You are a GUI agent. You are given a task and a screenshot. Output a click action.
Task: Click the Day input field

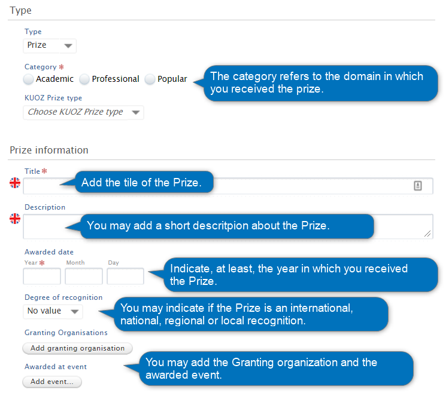click(x=126, y=276)
